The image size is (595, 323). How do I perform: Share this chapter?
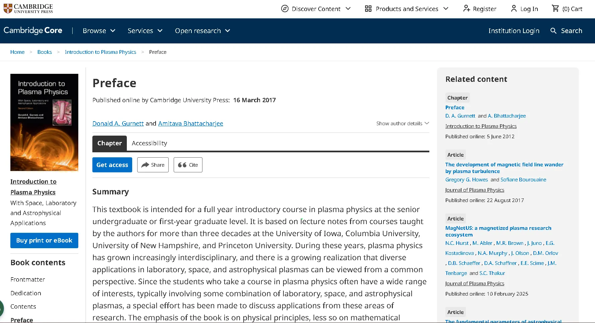(153, 165)
